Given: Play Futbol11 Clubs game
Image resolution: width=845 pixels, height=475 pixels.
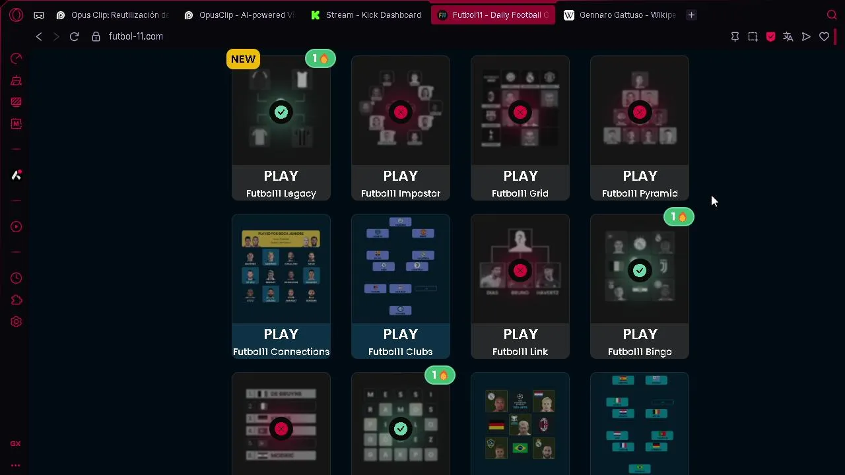Looking at the screenshot, I should [401, 341].
